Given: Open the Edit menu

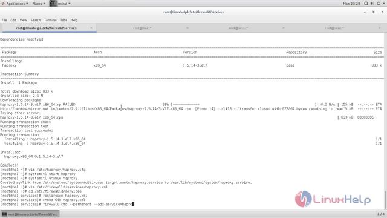Looking at the screenshot, I should point(13,20).
